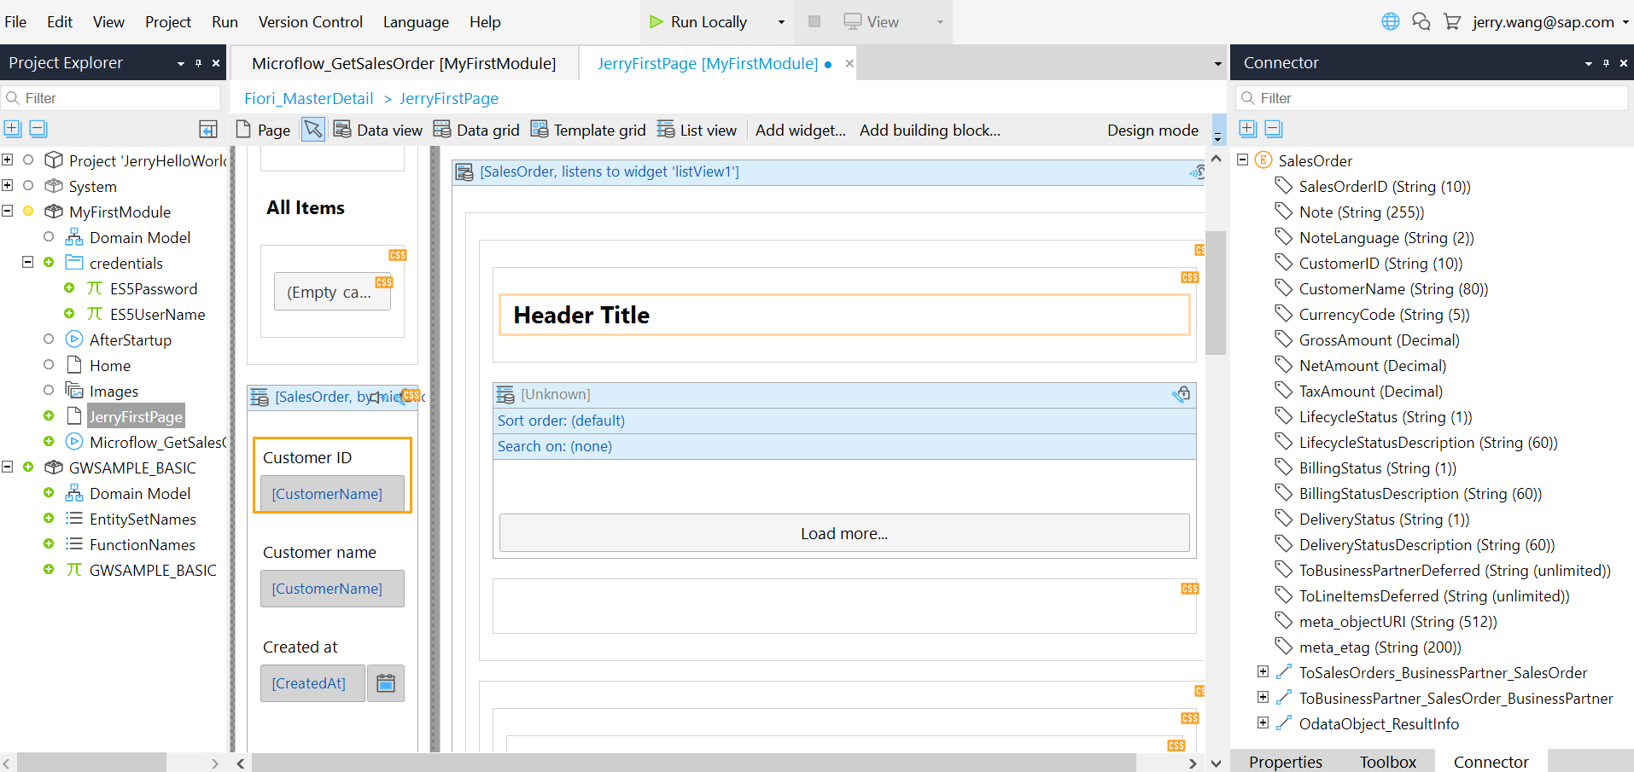This screenshot has width=1634, height=772.
Task: Click the Template grid toolbar icon
Action: (540, 130)
